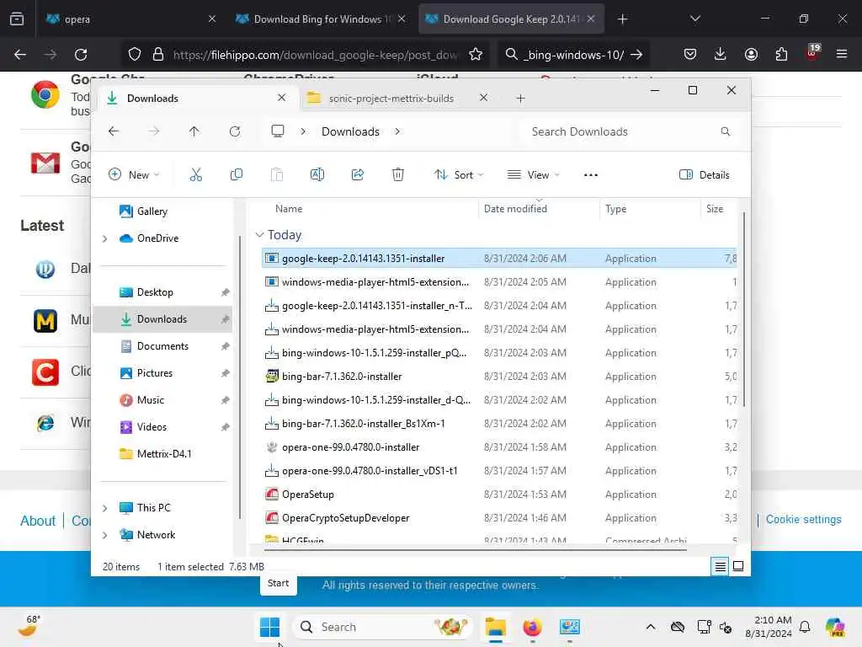Viewport: 862px width, 647px height.
Task: Click the About link on the webpage
Action: pyautogui.click(x=38, y=521)
